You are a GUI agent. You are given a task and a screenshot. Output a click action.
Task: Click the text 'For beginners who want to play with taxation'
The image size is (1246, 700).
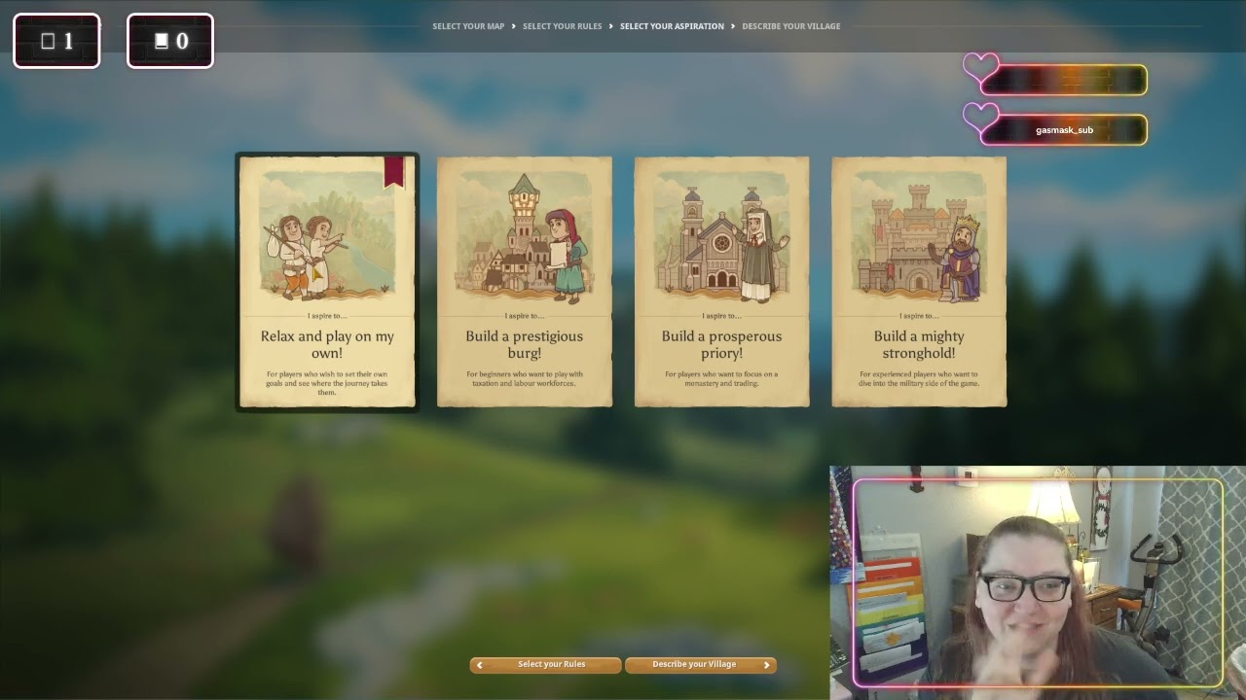(525, 378)
